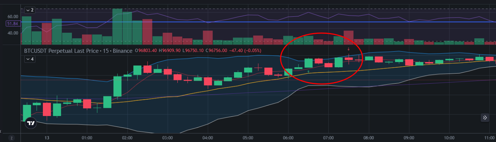Click the 60.00 scale label
Image resolution: width=496 pixels, height=142 pixels.
13,17
